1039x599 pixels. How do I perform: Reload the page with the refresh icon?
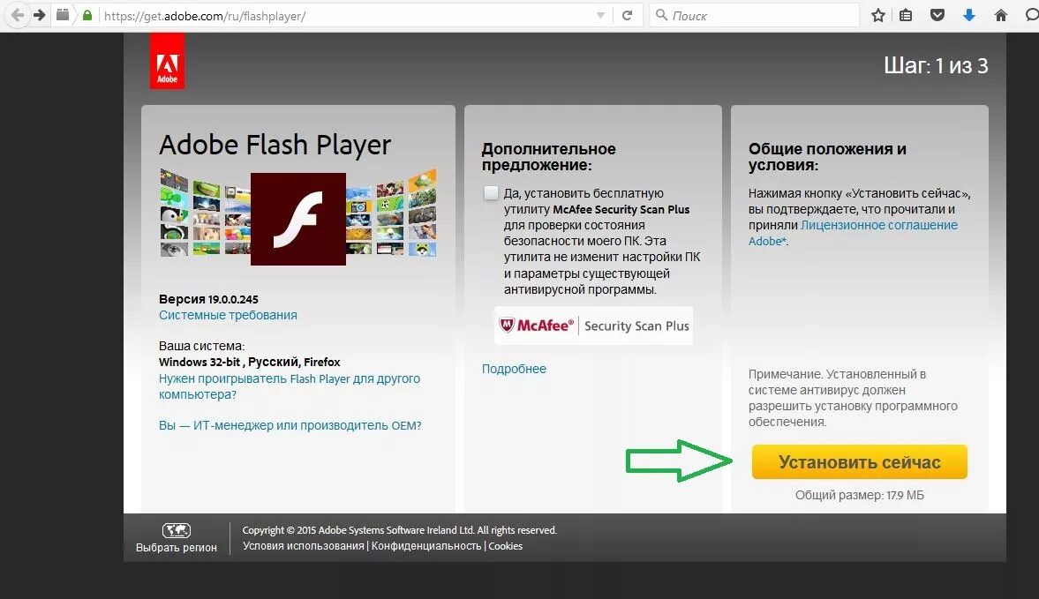point(627,15)
